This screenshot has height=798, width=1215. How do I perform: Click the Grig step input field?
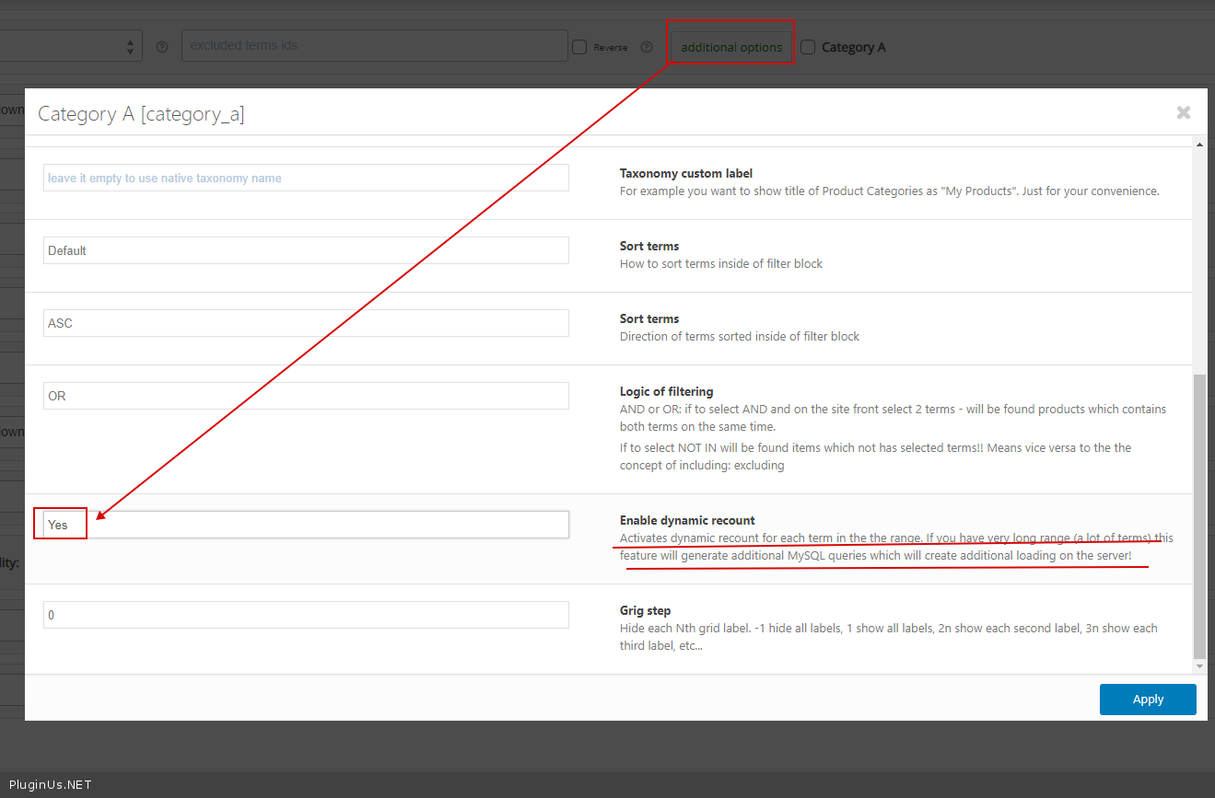coord(306,615)
